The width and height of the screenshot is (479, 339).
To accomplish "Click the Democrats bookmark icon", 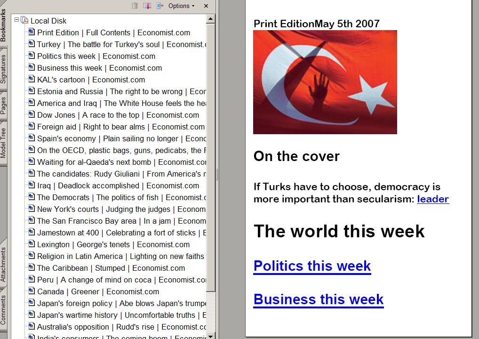I will (32, 196).
